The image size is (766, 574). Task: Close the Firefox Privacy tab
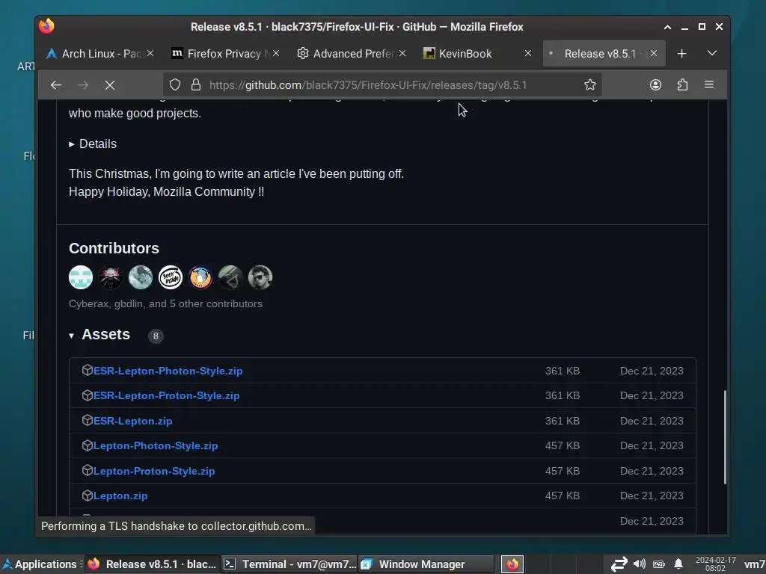[276, 53]
